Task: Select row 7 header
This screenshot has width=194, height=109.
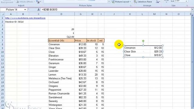Action: pyautogui.click(x=2, y=41)
